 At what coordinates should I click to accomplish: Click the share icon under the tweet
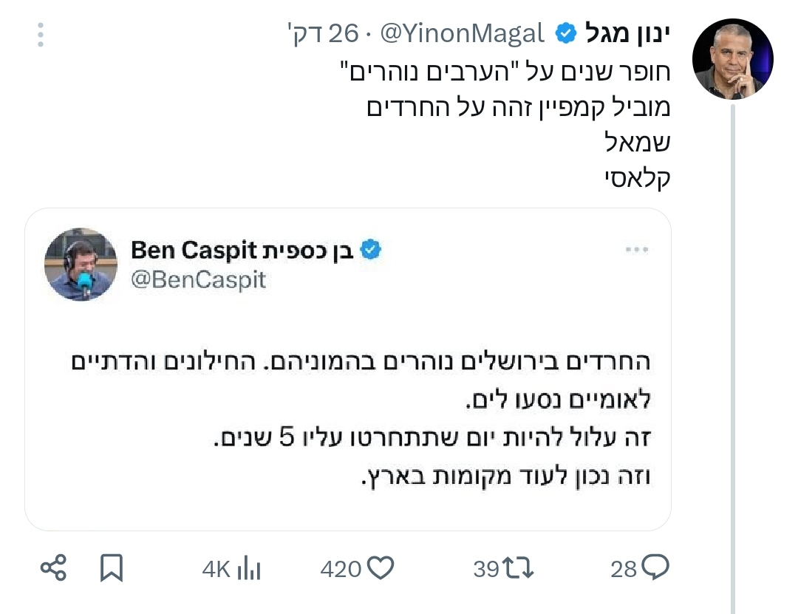pos(53,568)
